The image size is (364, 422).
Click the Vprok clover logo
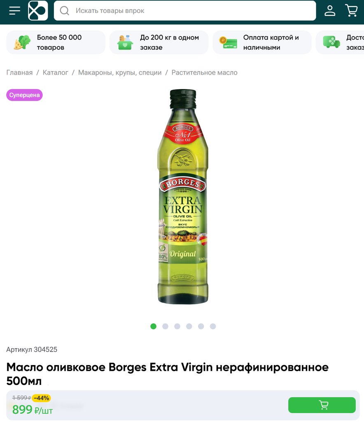click(38, 11)
